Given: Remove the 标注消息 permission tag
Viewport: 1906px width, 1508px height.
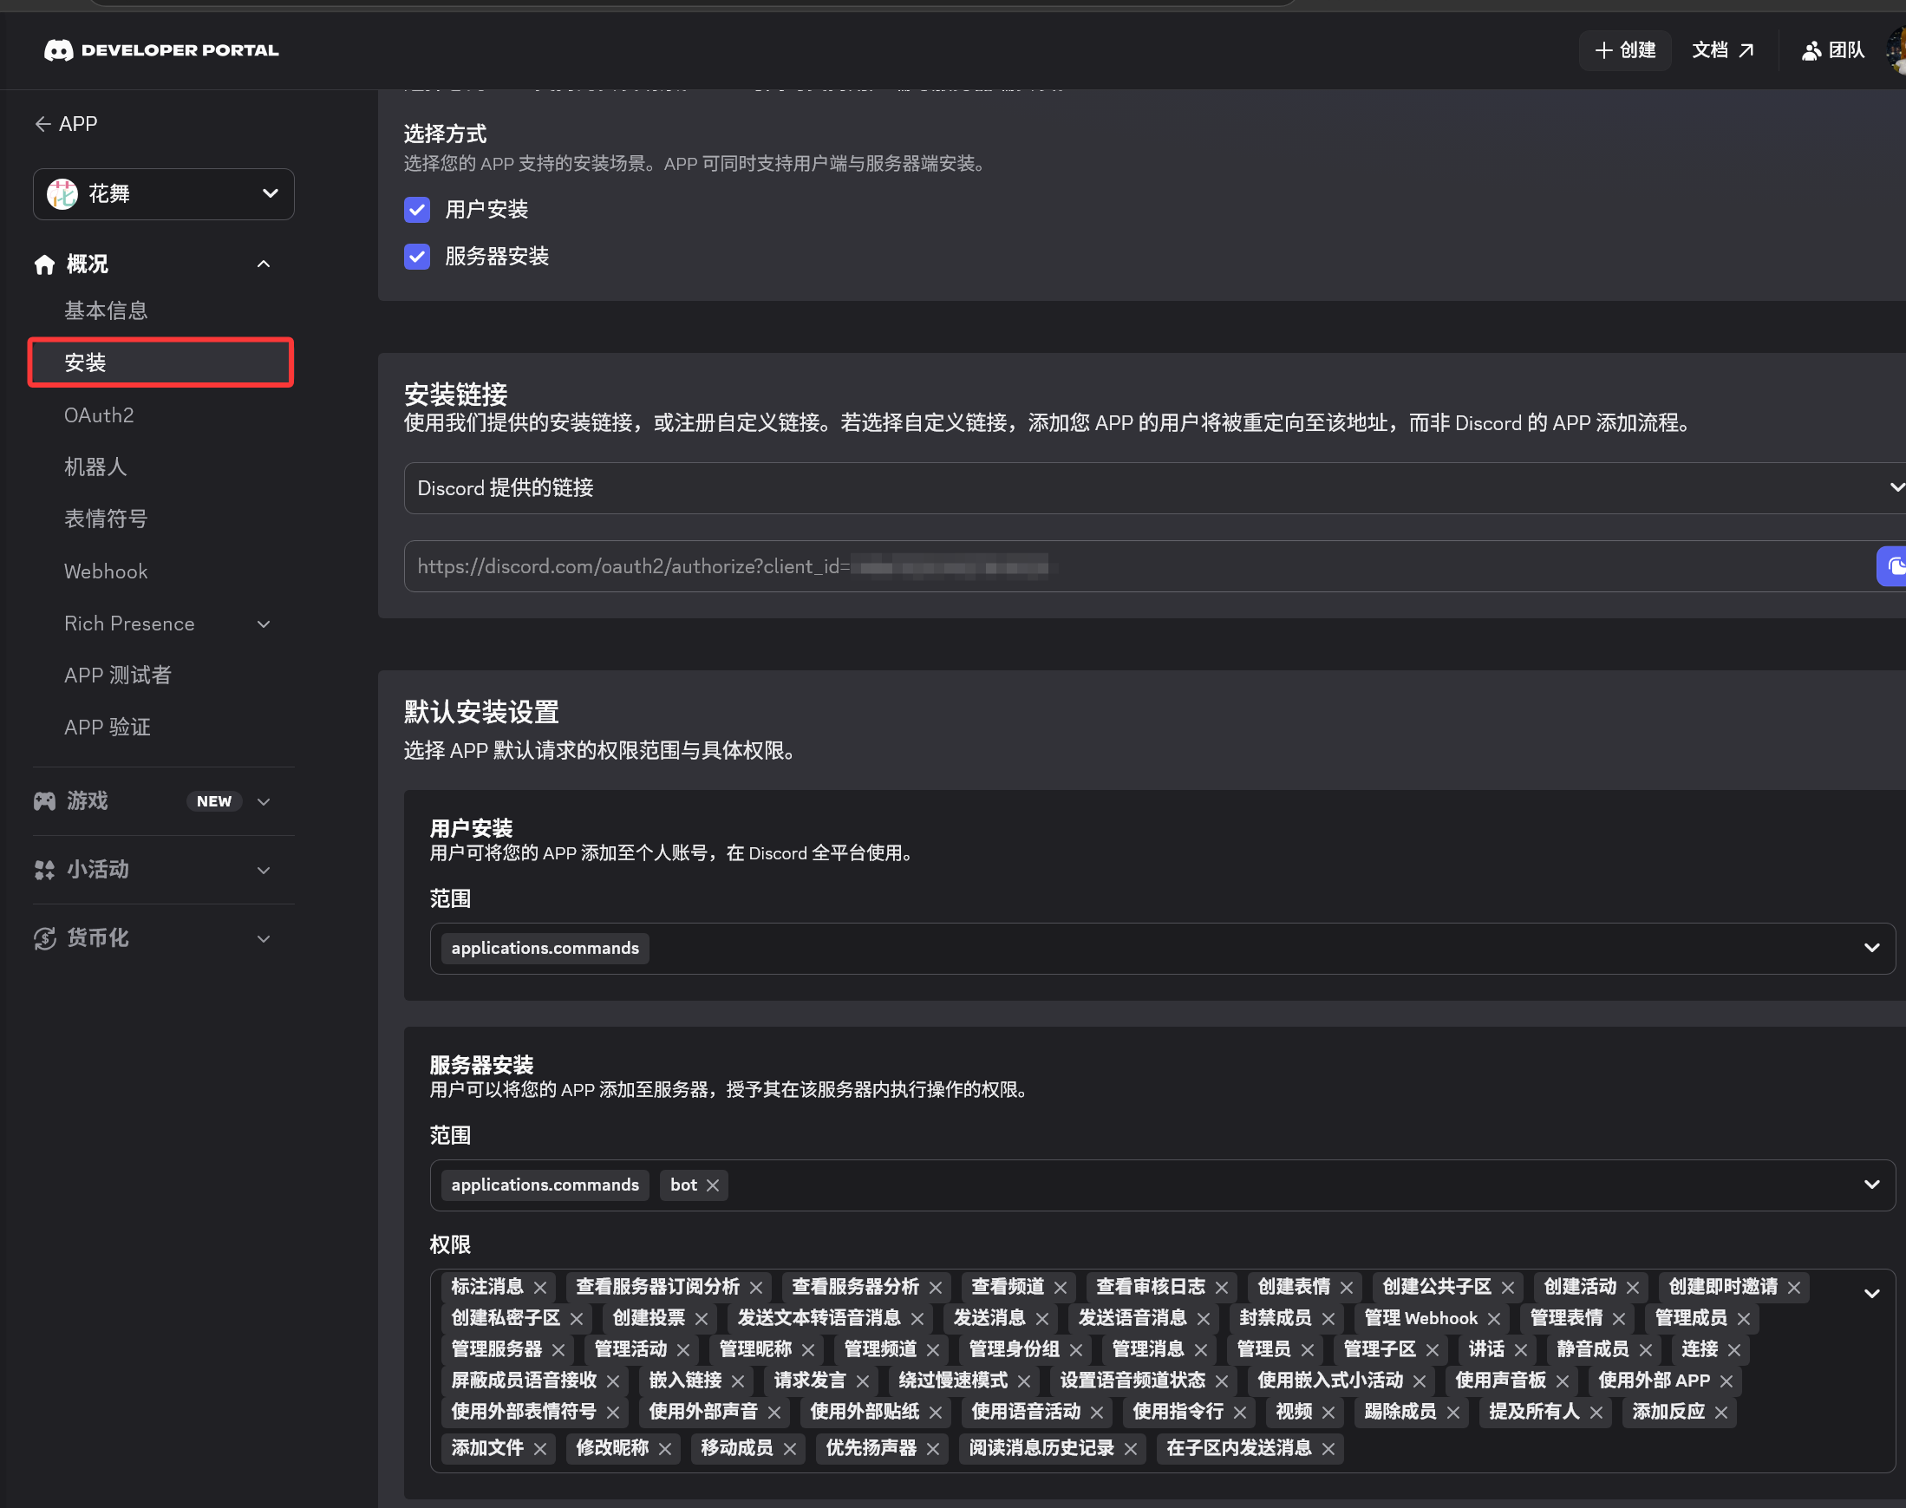Looking at the screenshot, I should coord(540,1287).
